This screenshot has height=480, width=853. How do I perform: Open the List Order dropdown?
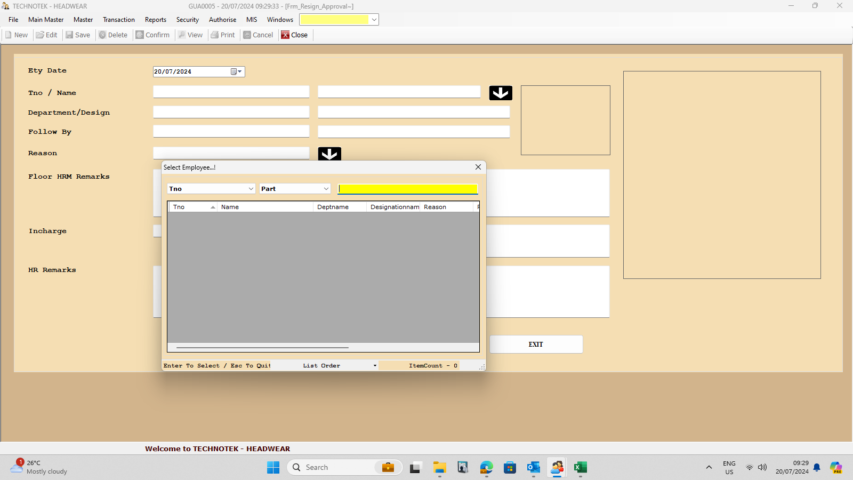pos(375,366)
